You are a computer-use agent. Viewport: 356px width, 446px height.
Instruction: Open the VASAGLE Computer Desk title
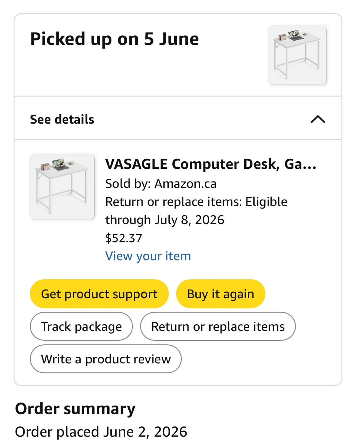211,164
